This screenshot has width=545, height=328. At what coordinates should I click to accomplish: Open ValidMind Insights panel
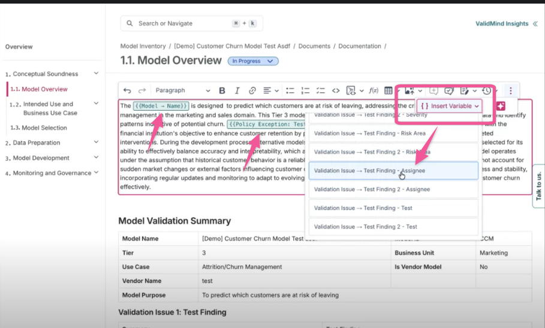pyautogui.click(x=502, y=24)
